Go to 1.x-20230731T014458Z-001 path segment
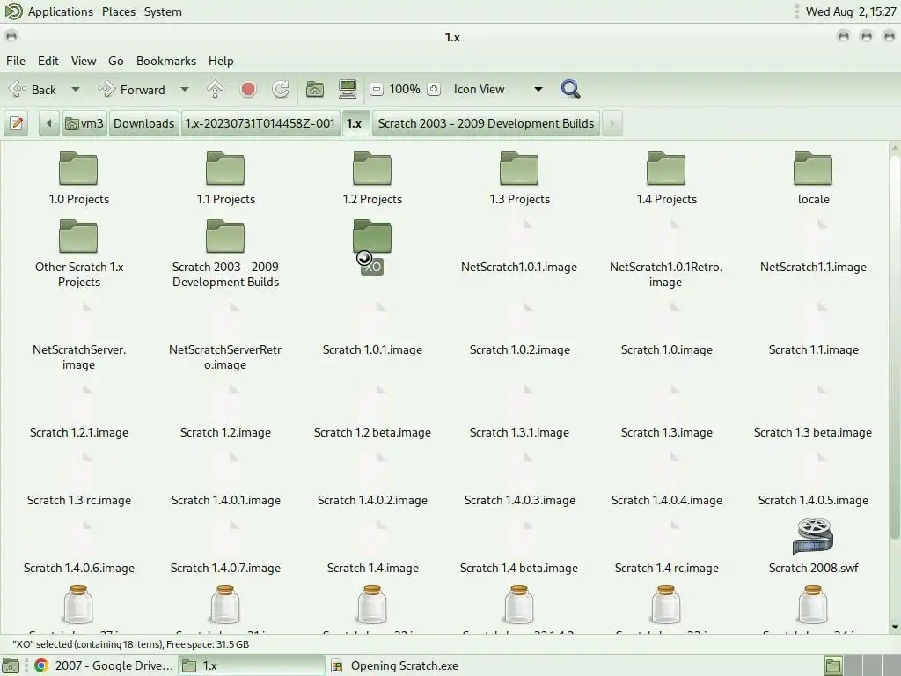Viewport: 901px width, 676px height. tap(260, 123)
